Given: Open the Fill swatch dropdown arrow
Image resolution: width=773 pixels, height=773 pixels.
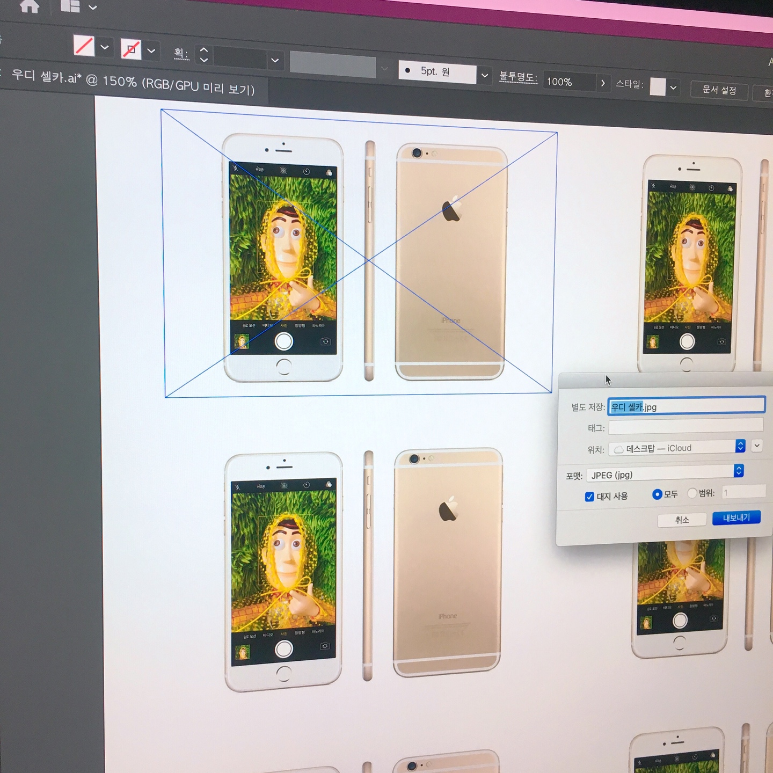Looking at the screenshot, I should click(105, 48).
